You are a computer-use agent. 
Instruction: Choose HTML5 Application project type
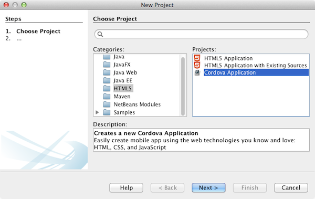228,58
